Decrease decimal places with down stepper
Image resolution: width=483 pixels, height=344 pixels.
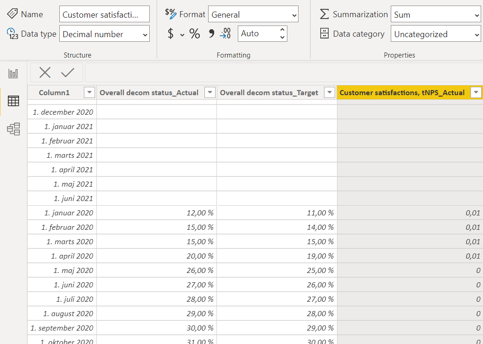282,37
